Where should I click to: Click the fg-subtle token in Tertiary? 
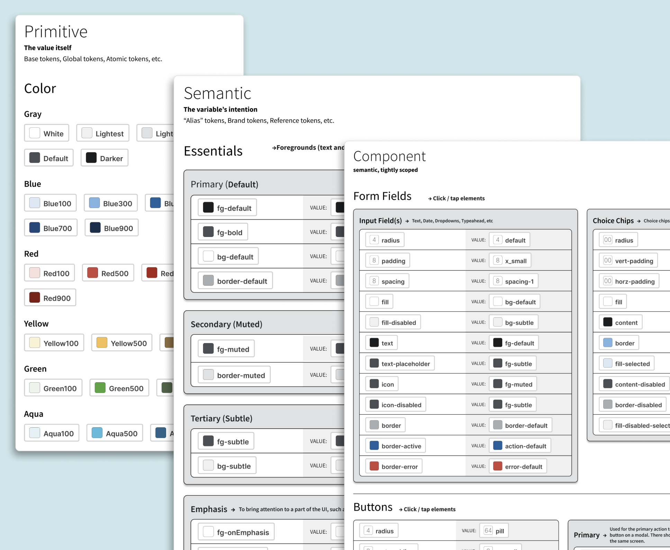[x=226, y=441]
